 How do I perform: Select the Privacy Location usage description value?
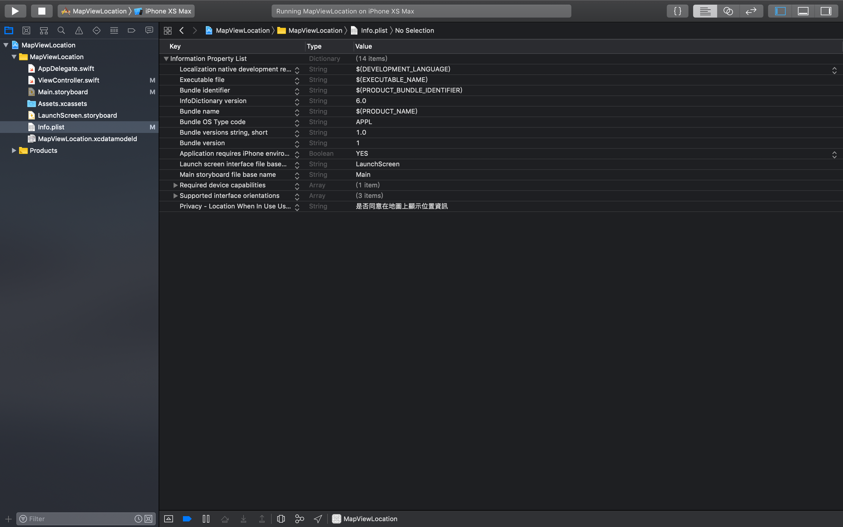(402, 206)
